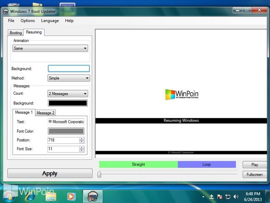Open the Options menu
Image resolution: width=270 pixels, height=203 pixels.
28,21
